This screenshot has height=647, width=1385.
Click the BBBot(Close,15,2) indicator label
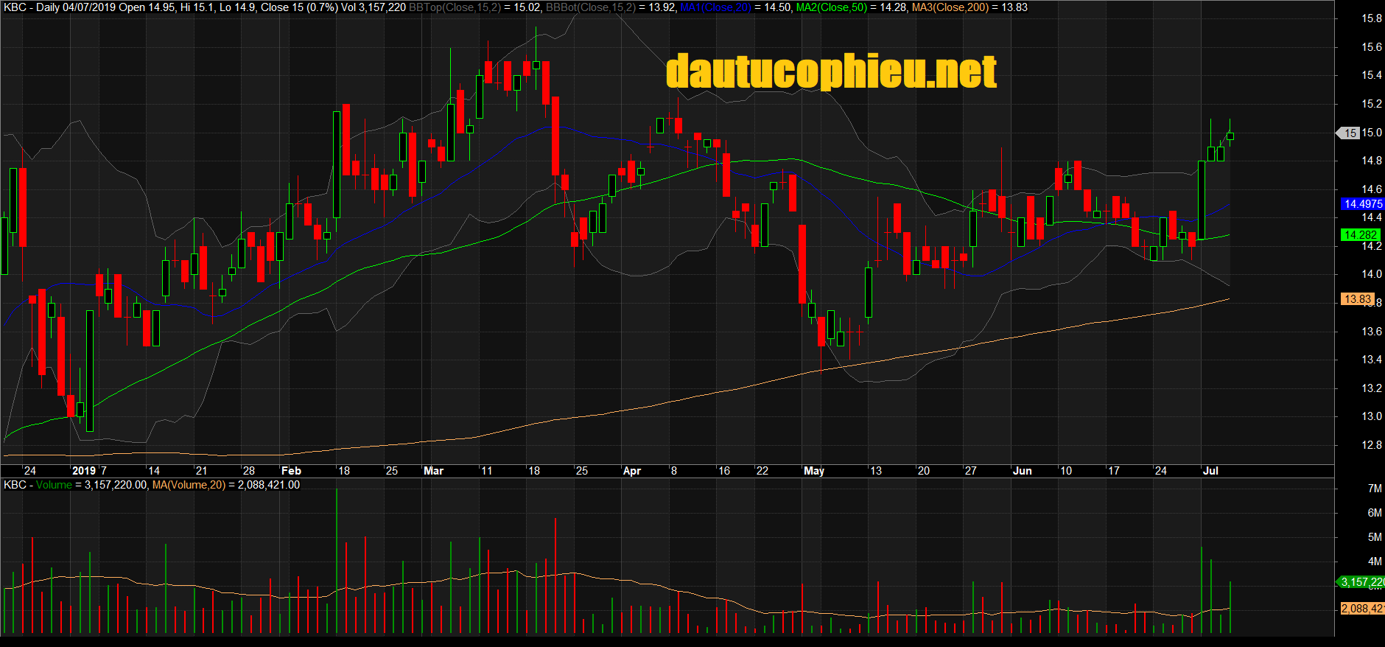point(590,7)
